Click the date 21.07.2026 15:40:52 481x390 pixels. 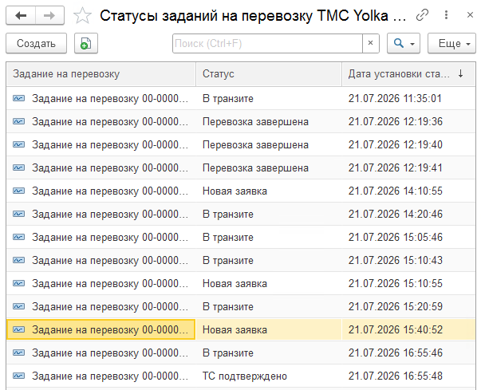click(x=396, y=329)
